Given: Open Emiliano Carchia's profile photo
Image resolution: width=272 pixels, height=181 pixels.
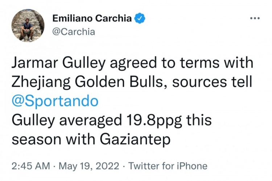Looking at the screenshot, I should (28, 26).
